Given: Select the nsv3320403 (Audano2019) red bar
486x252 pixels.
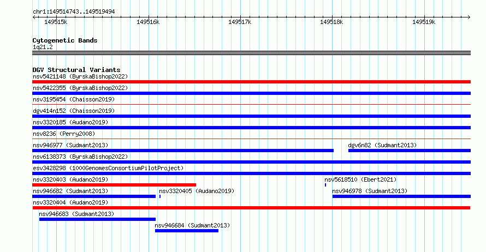Looking at the screenshot, I should coord(114,185).
